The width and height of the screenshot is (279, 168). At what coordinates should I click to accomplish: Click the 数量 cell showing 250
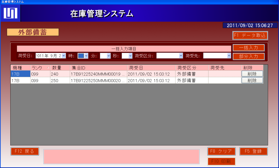pos(60,80)
